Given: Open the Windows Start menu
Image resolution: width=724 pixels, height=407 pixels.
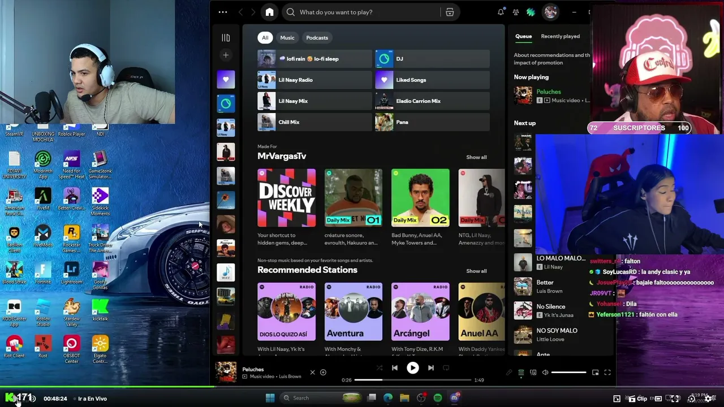Looking at the screenshot, I should coord(270,398).
